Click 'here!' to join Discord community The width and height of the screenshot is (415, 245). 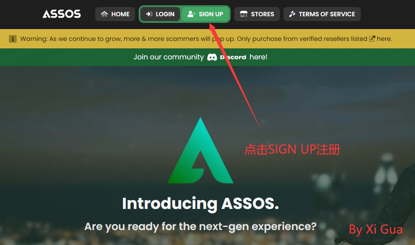click(258, 57)
